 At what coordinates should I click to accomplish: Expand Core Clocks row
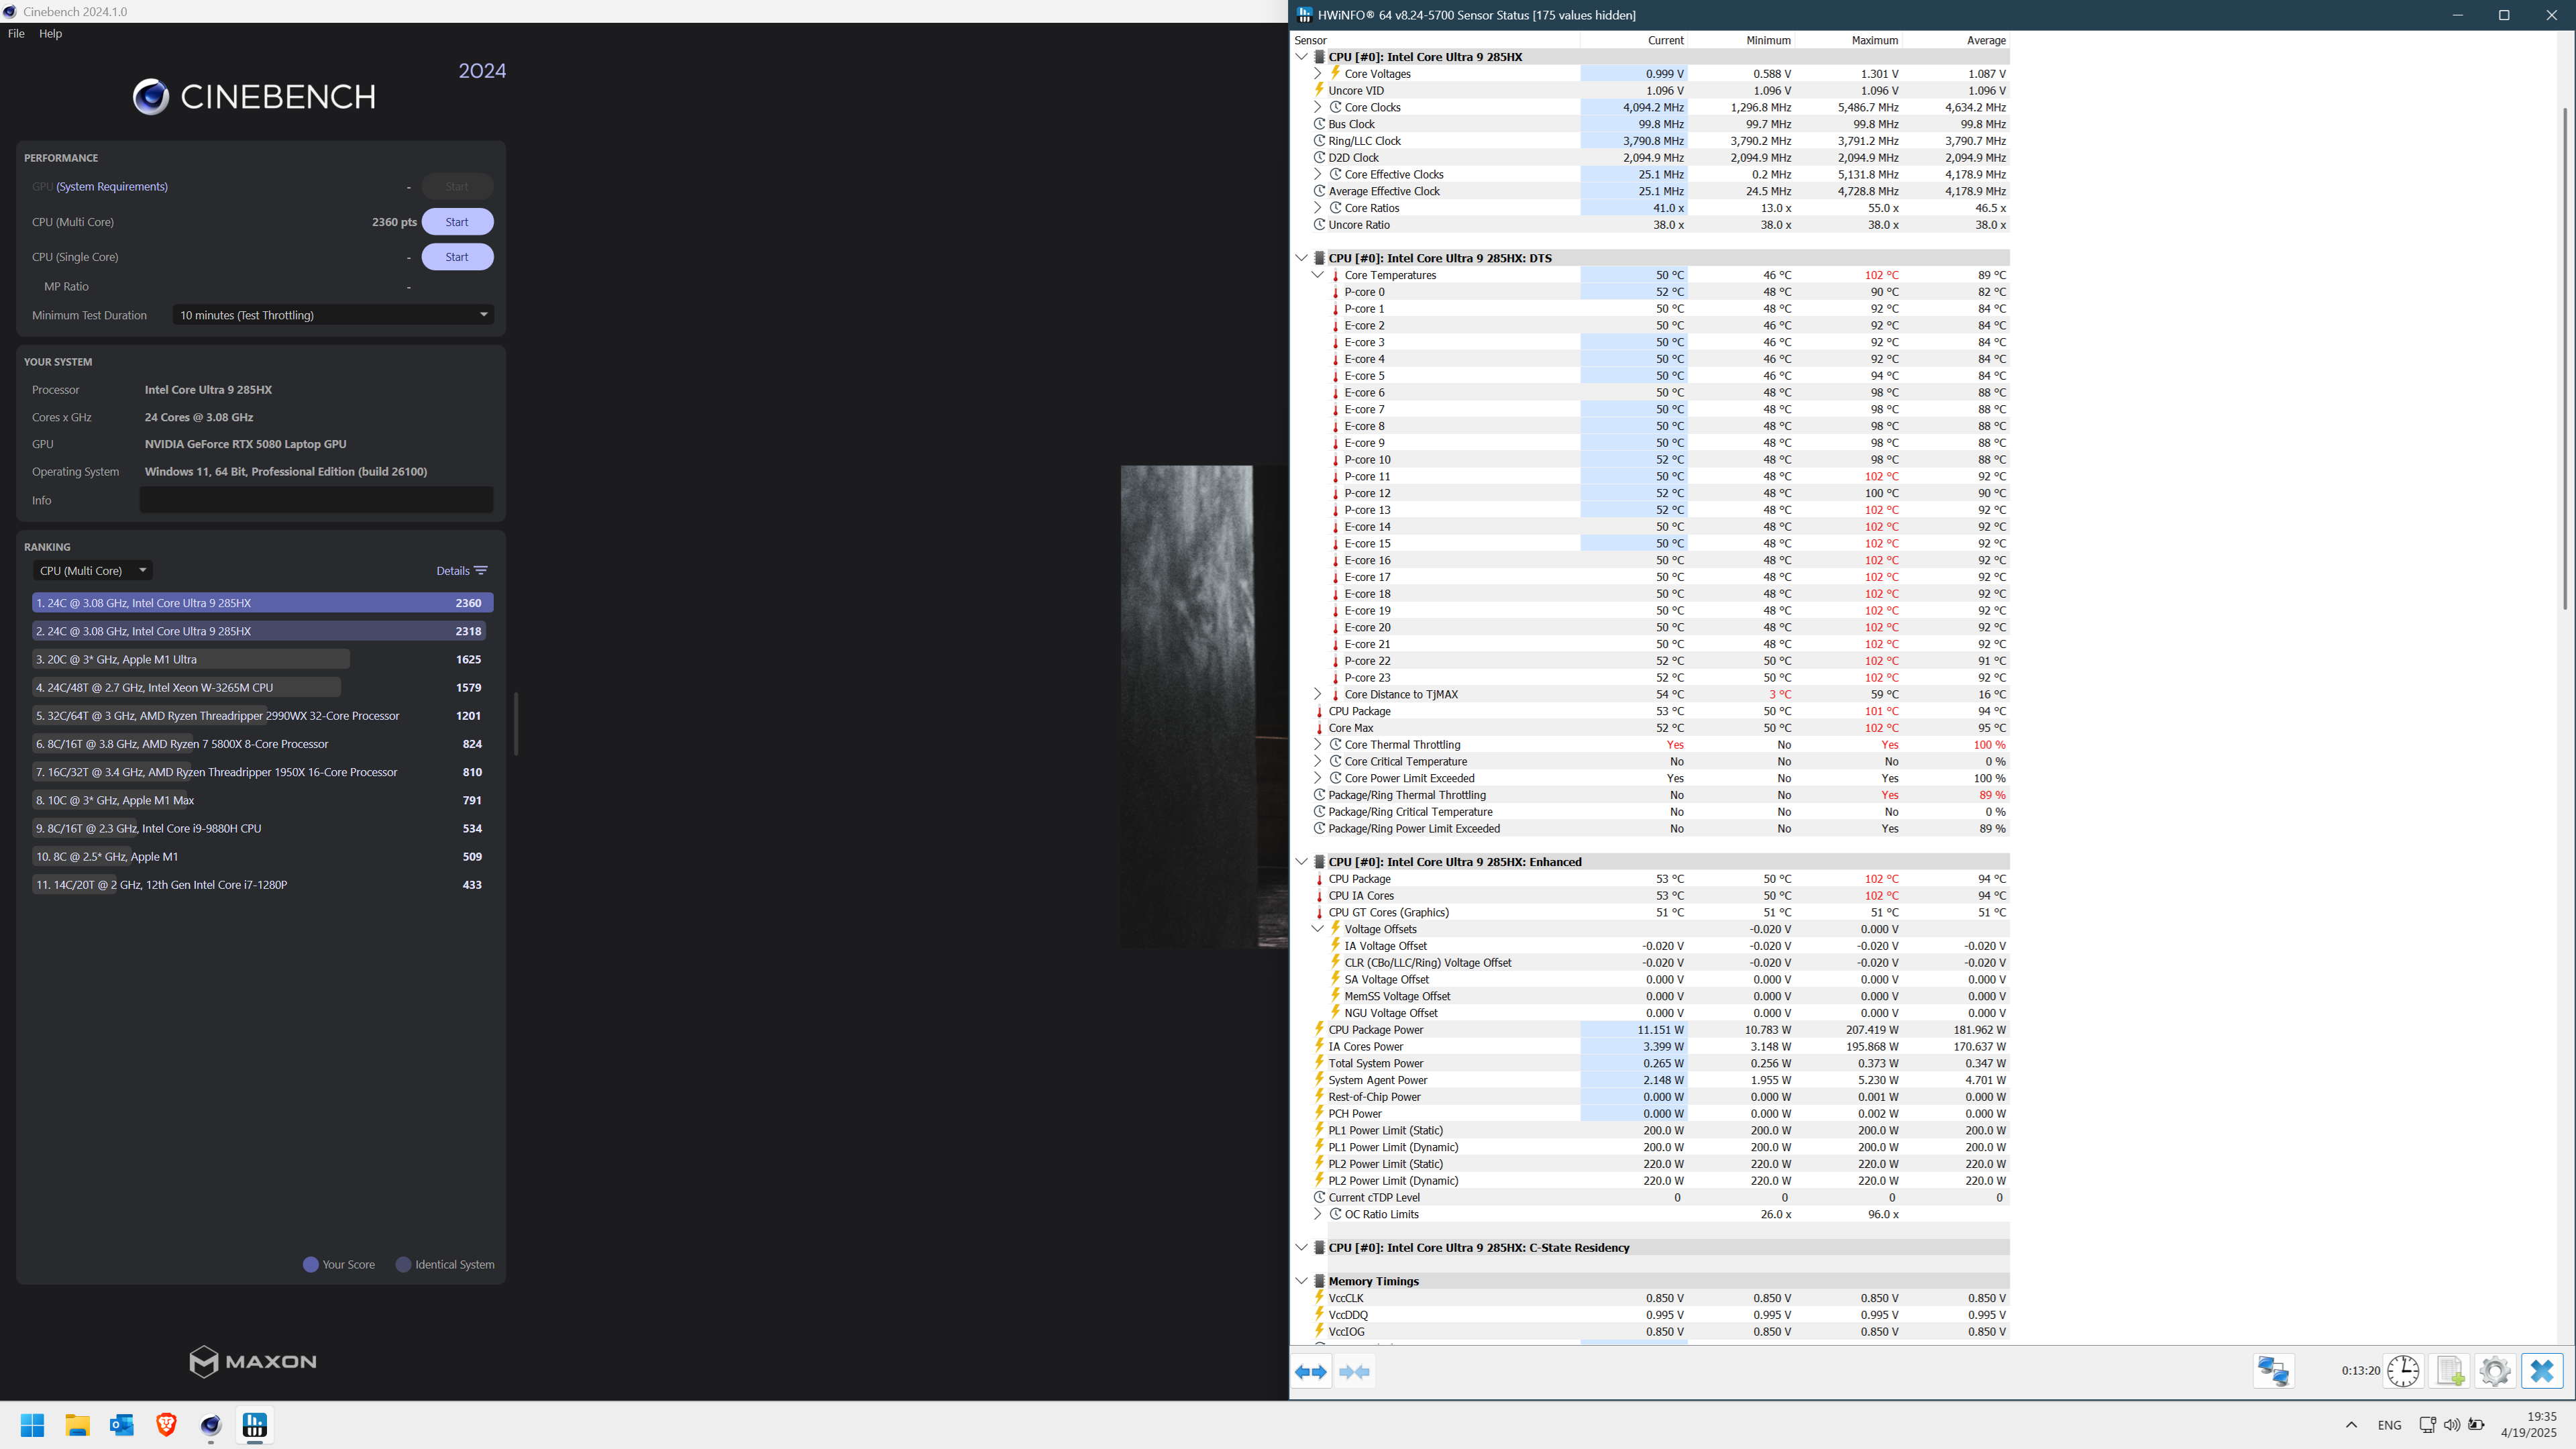point(1317,107)
